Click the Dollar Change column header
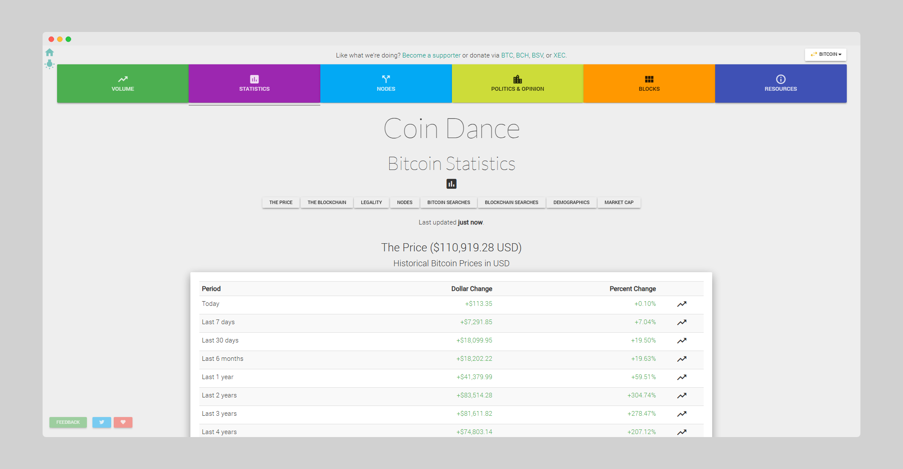The image size is (903, 469). (x=472, y=289)
